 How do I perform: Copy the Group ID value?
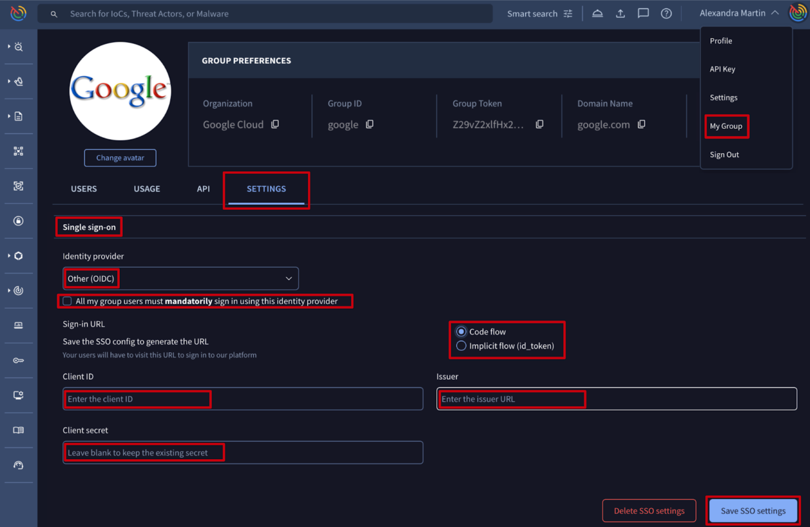point(370,124)
